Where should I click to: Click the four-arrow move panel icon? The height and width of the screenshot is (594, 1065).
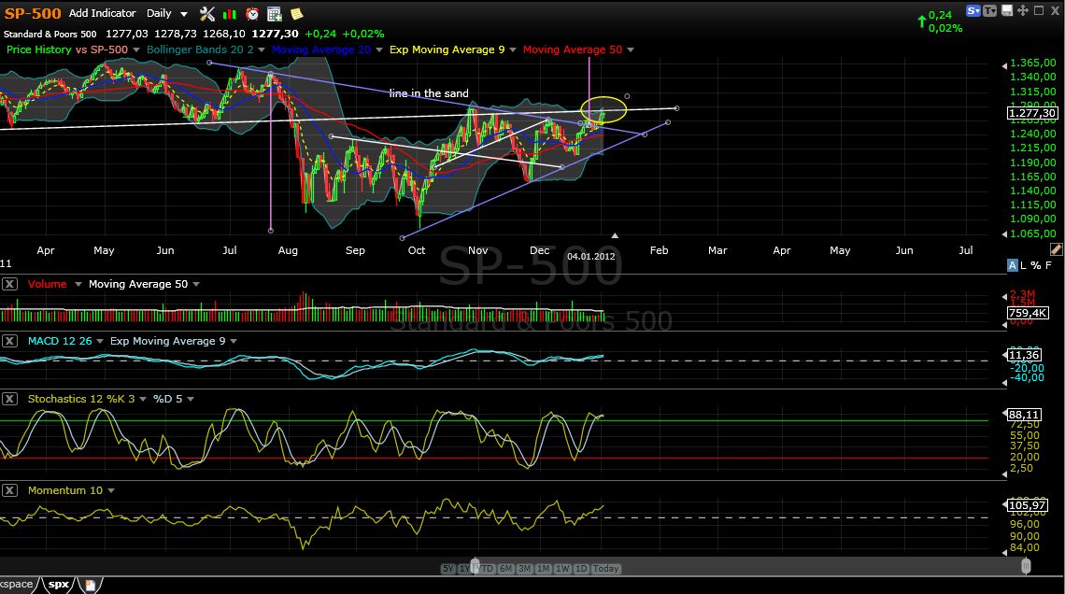[x=1023, y=10]
